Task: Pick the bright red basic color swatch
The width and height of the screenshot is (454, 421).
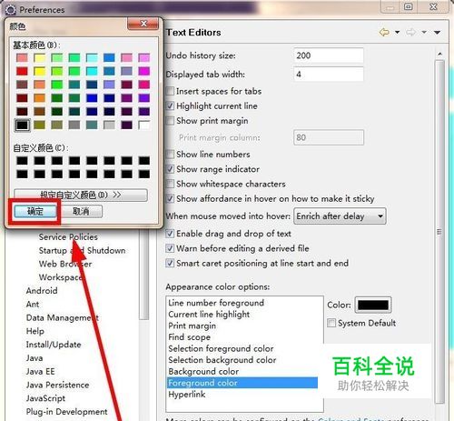Action: point(22,71)
